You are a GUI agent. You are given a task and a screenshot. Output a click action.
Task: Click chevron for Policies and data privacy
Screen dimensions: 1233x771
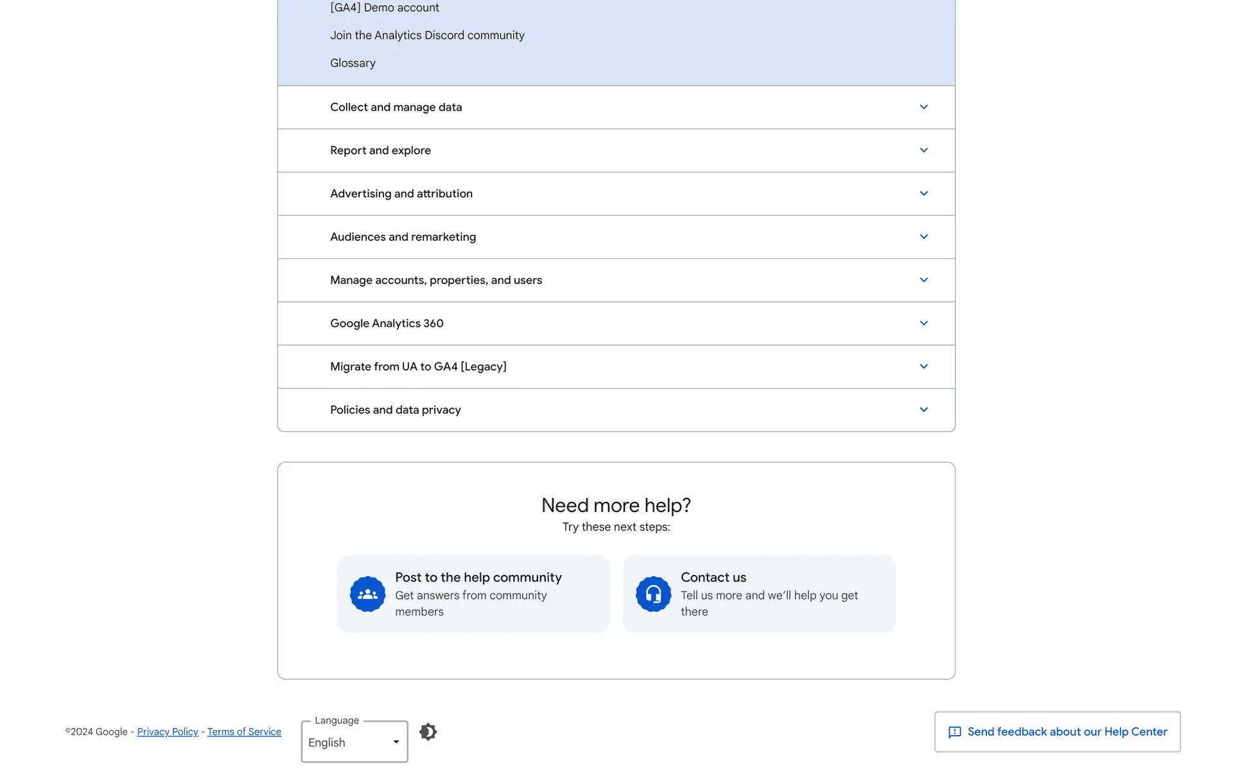[x=923, y=410]
